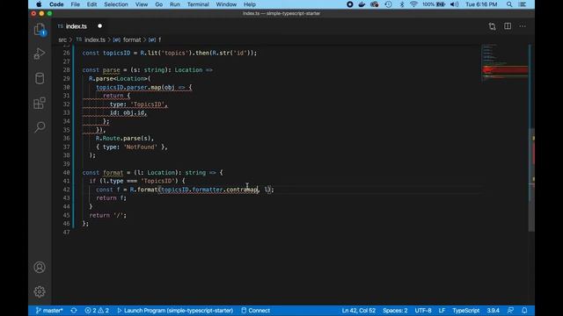Screen dimensions: 563x316
Task: Click 'contramap' on line 42
Action: pos(242,190)
